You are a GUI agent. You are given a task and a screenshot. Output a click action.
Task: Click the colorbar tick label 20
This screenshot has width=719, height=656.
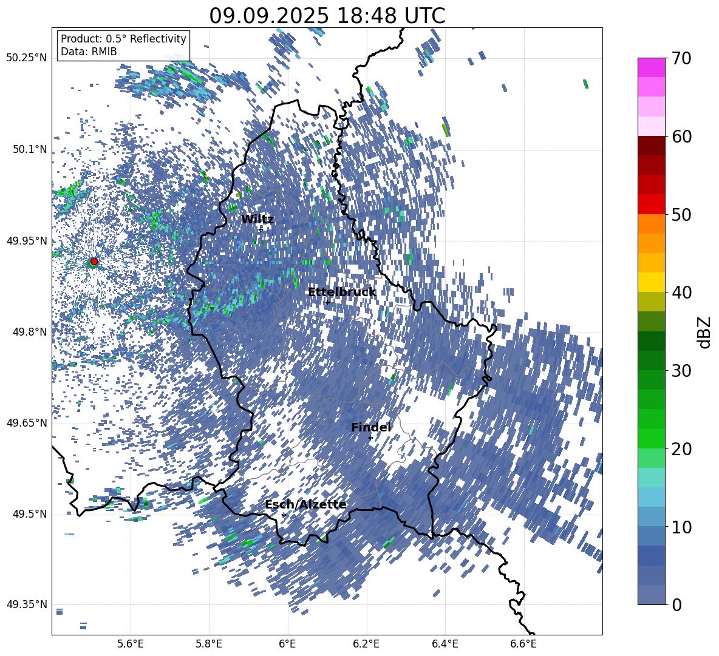(681, 448)
